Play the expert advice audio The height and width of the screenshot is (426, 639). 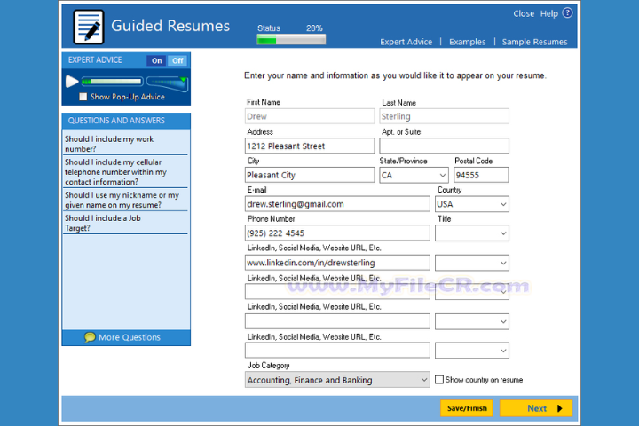tap(72, 82)
